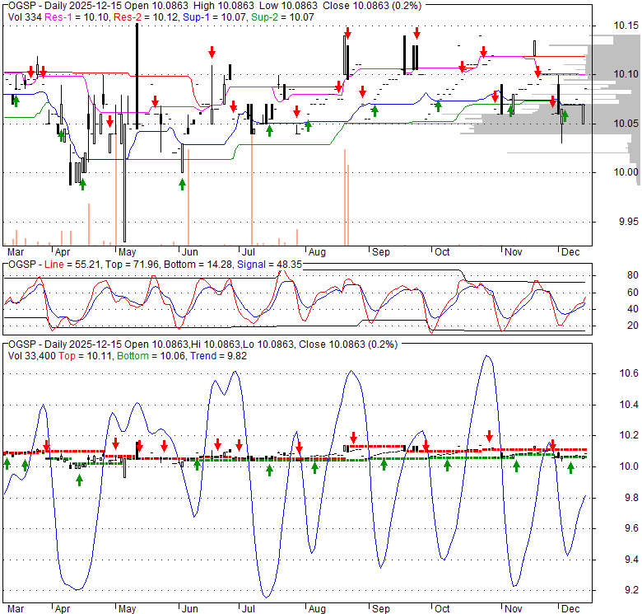Screen dimensions: 642x614
Task: Click the tall orange volume bar in mid-August
Action: (x=344, y=198)
